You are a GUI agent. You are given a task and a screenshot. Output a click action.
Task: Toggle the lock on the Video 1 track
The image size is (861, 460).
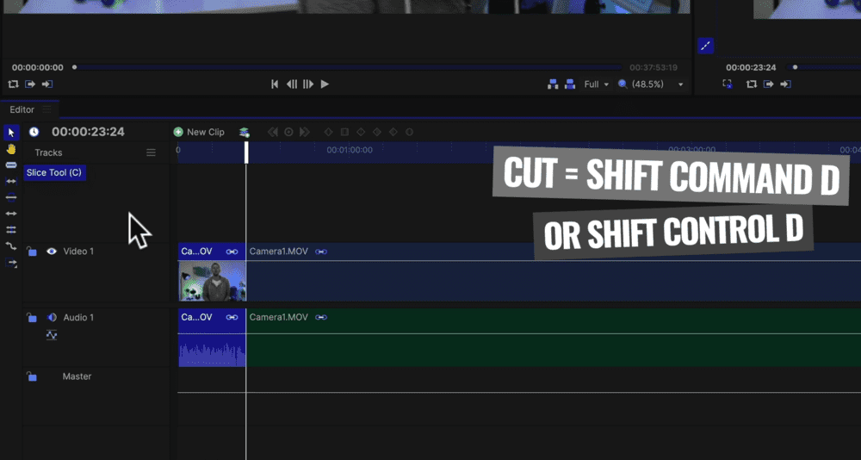tap(32, 252)
